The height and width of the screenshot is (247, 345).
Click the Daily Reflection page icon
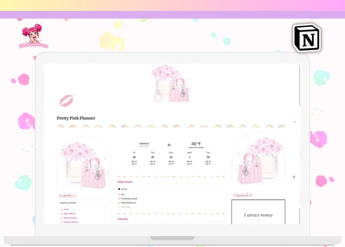[x=119, y=202]
